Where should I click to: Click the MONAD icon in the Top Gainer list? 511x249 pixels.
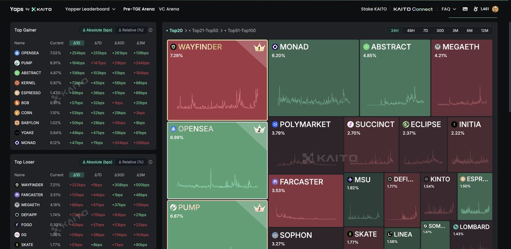pyautogui.click(x=17, y=143)
